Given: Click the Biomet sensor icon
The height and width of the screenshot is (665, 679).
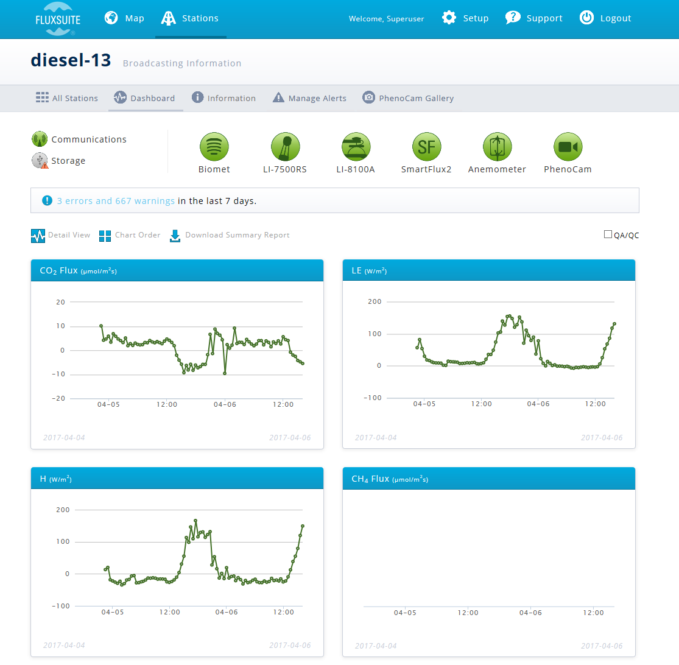Looking at the screenshot, I should (214, 147).
